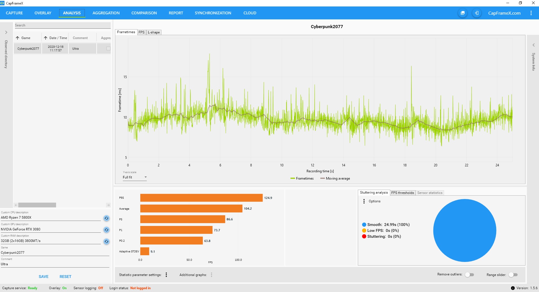Image resolution: width=539 pixels, height=292 pixels.
Task: Go to the AGGREGATION tab
Action: (x=106, y=13)
